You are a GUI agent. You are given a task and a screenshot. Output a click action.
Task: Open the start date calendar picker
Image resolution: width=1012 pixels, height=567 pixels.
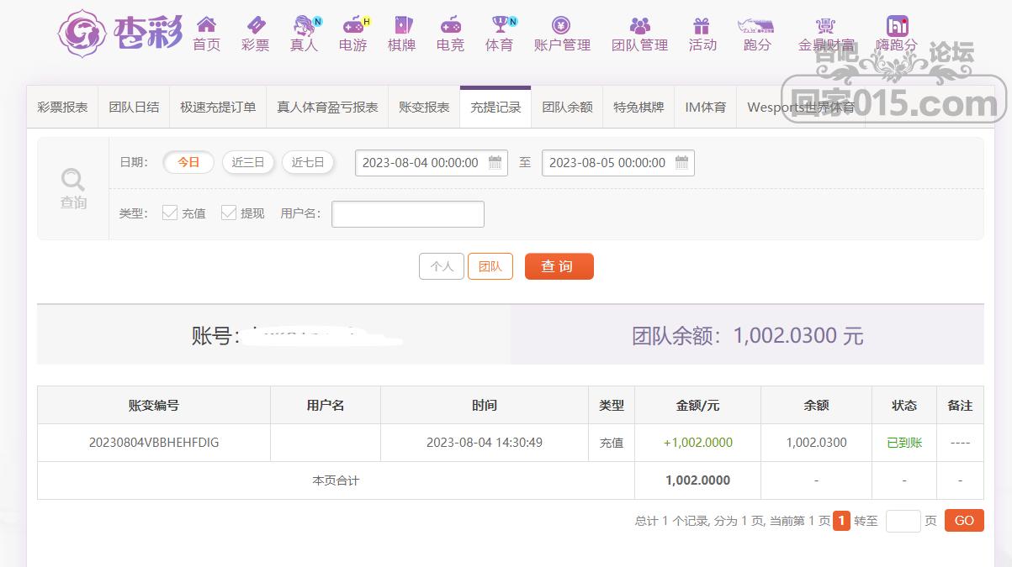pos(495,162)
